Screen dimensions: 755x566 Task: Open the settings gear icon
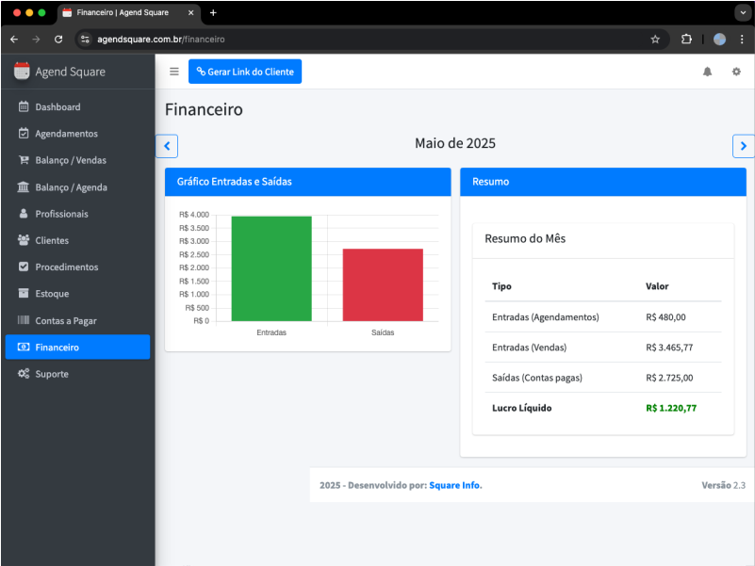[x=736, y=72]
